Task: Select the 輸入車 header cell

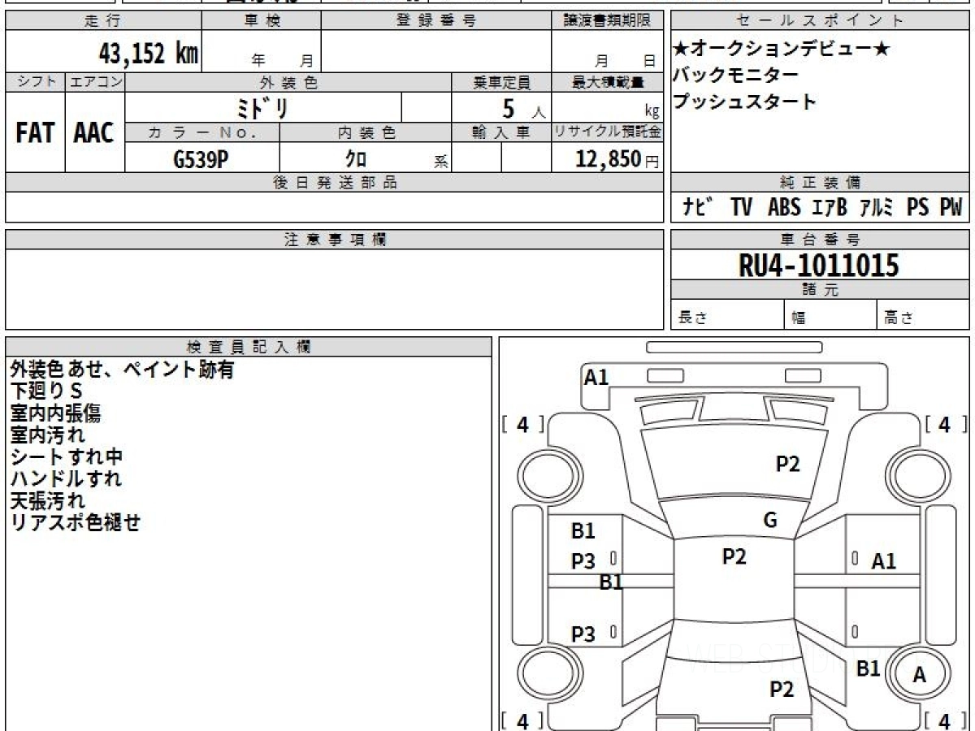Action: (501, 132)
